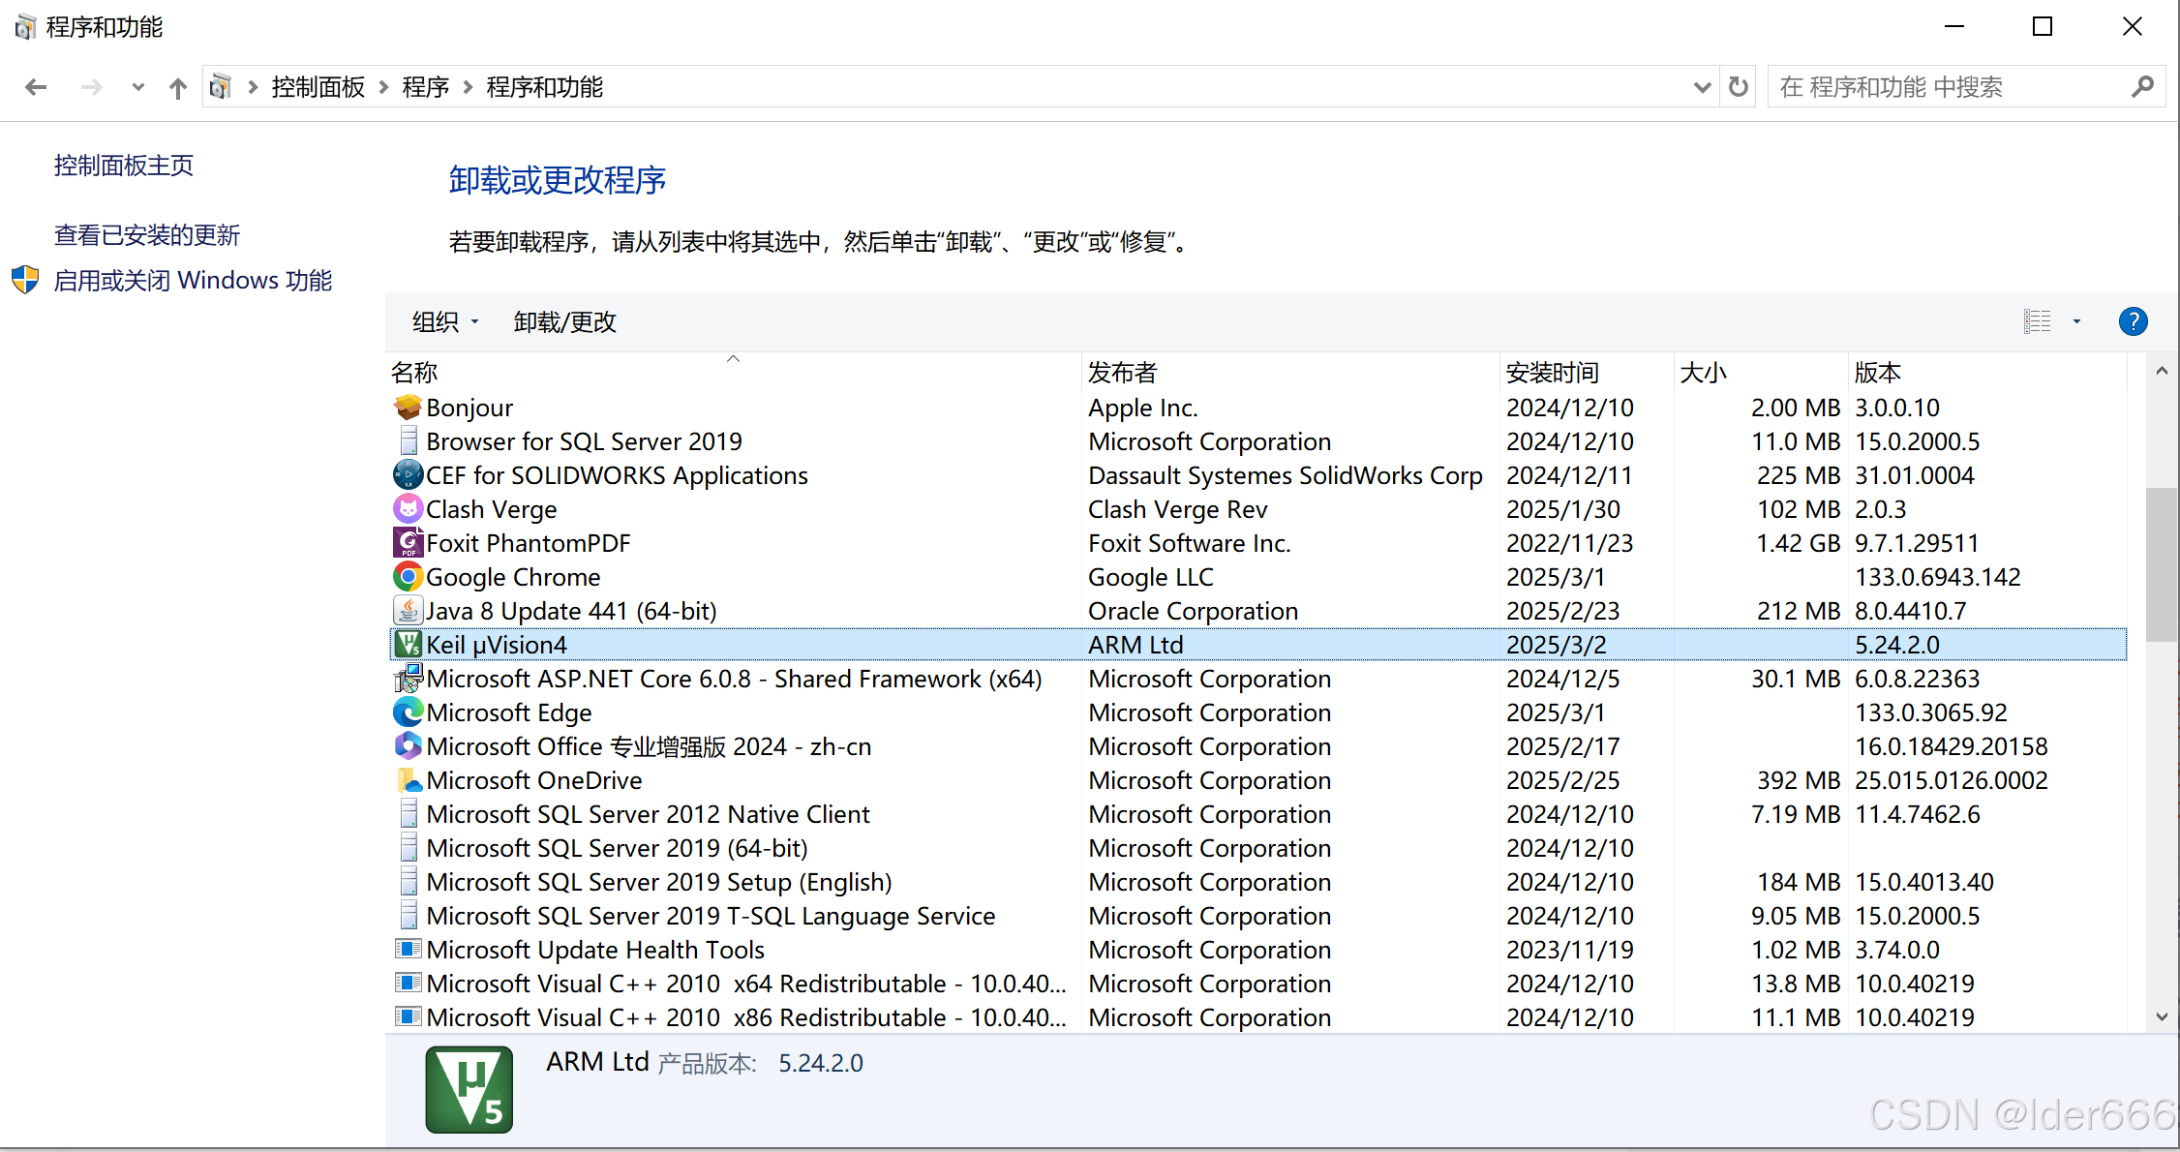Open help with the blue question icon
The height and width of the screenshot is (1152, 2180).
point(2133,321)
